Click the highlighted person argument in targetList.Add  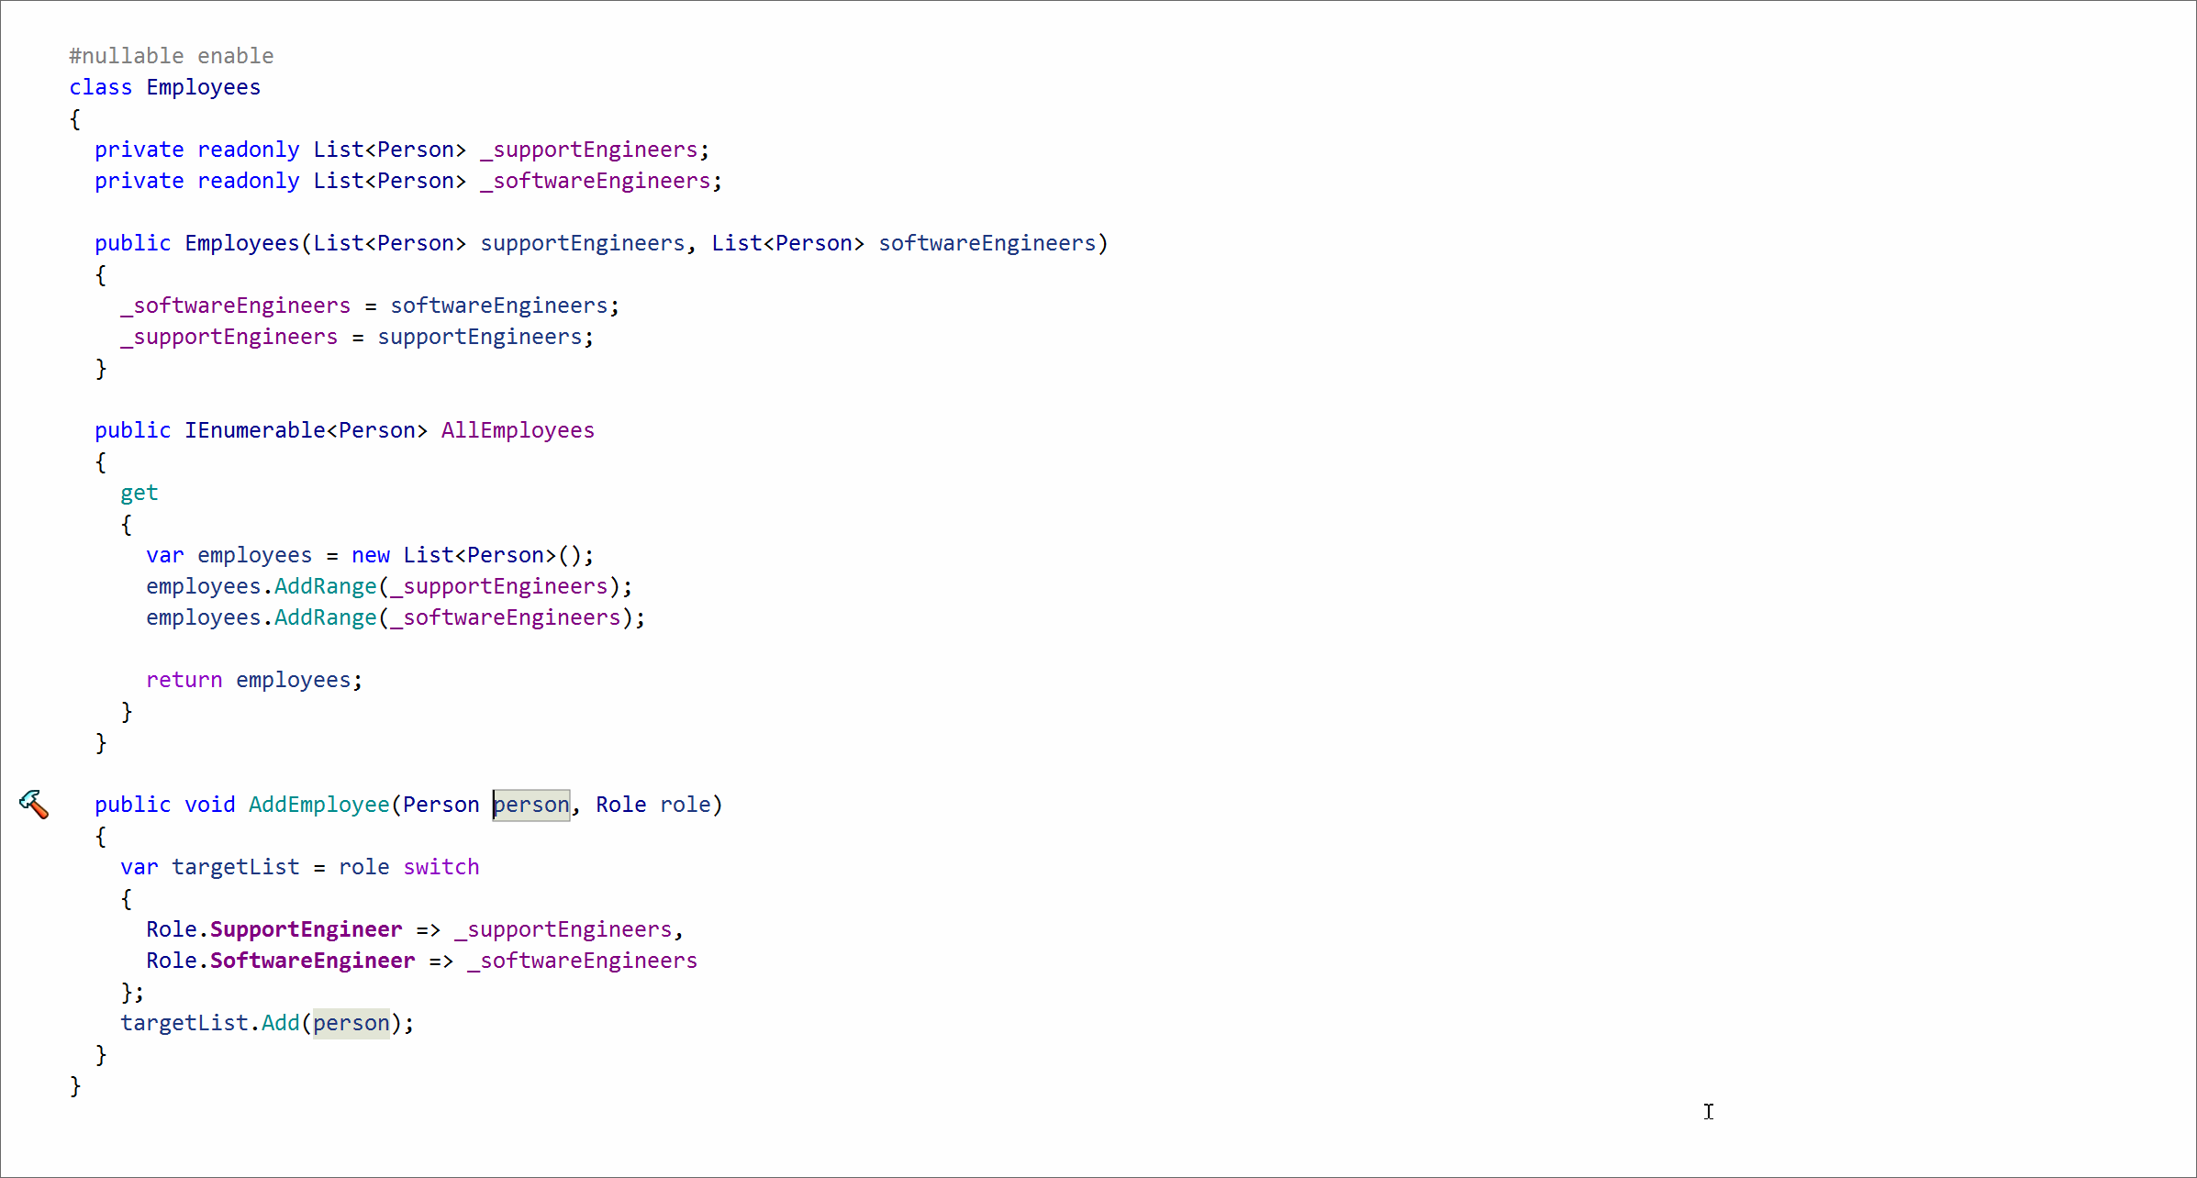click(x=351, y=1023)
